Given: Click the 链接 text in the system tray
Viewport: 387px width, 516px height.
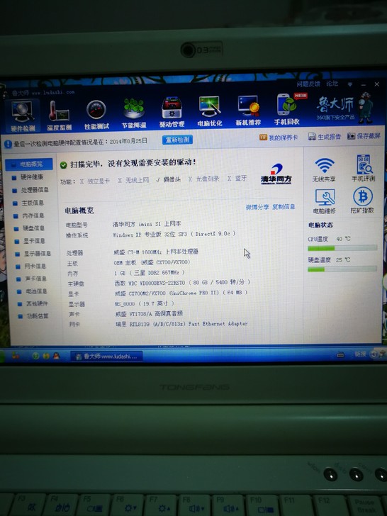Looking at the screenshot, I should [361, 354].
